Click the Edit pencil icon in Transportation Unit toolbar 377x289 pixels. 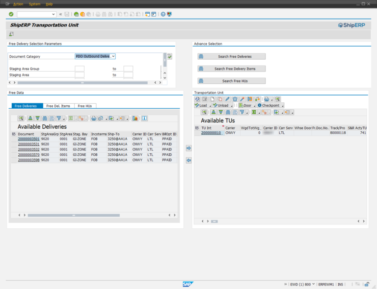tap(227, 99)
